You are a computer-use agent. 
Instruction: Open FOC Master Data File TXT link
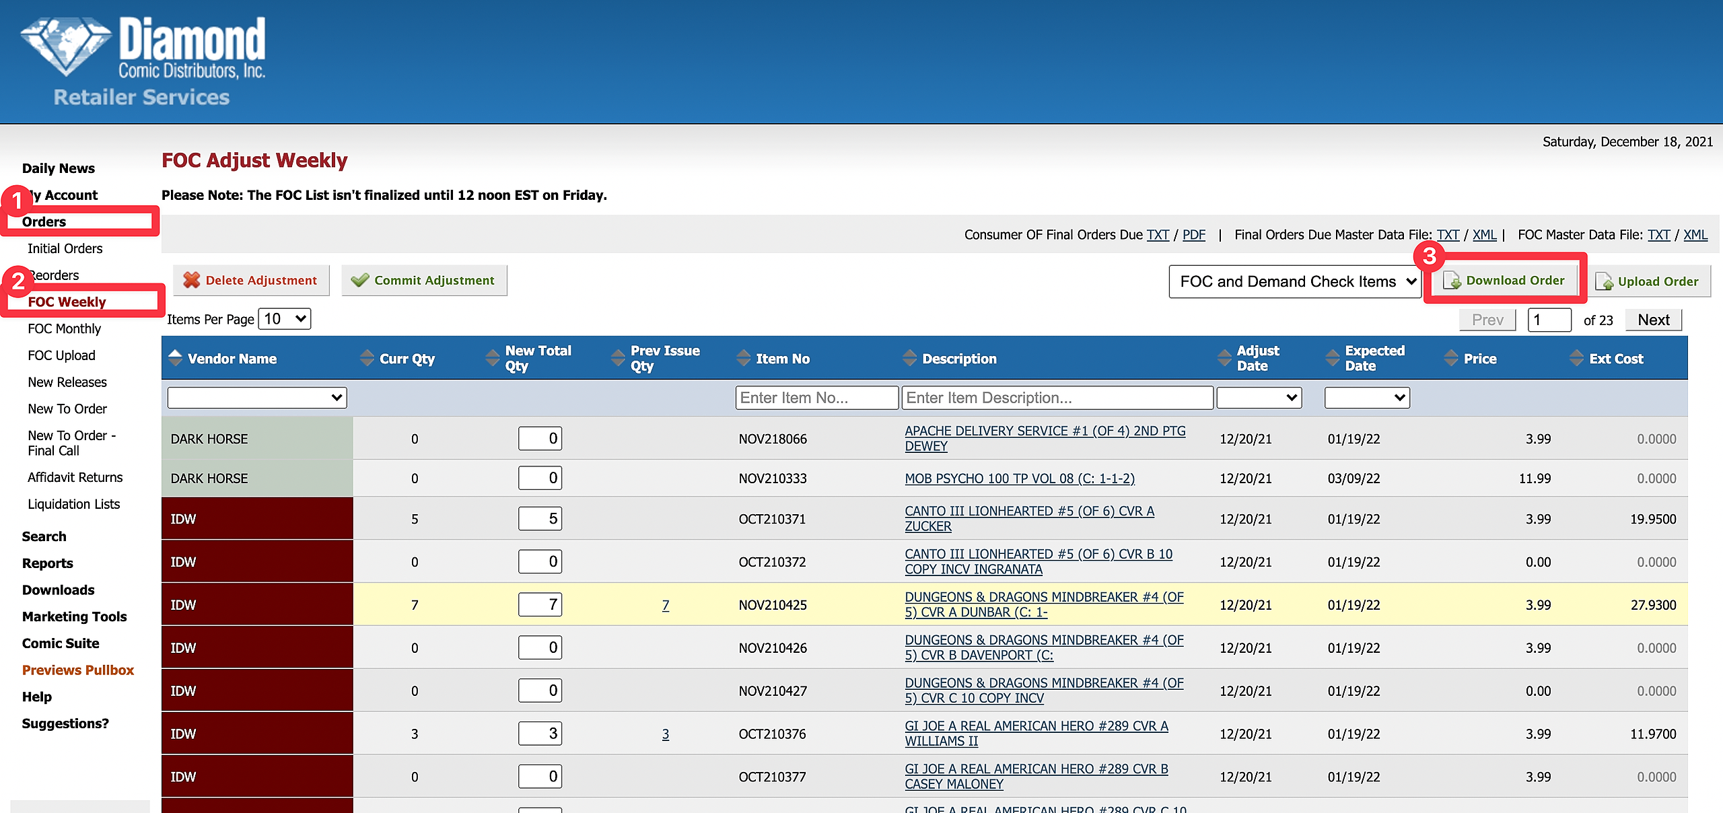tap(1659, 235)
